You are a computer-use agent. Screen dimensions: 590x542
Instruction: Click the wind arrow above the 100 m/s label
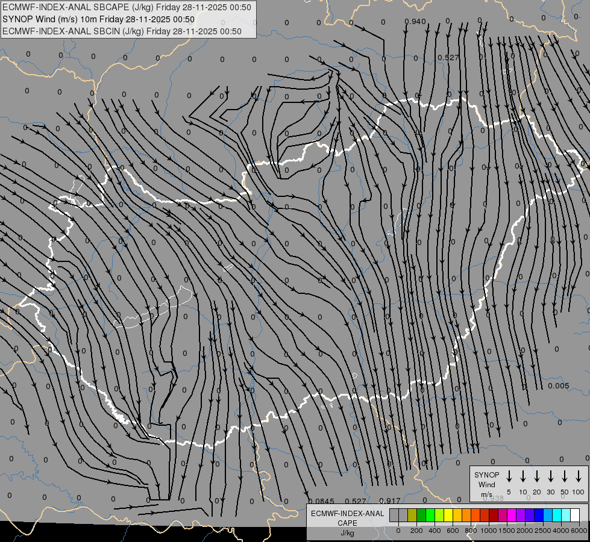[x=579, y=476]
